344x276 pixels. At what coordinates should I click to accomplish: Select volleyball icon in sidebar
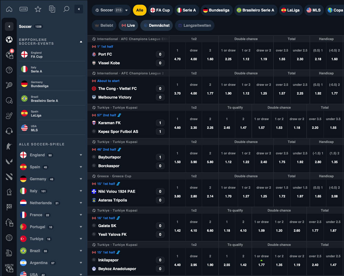point(9,238)
